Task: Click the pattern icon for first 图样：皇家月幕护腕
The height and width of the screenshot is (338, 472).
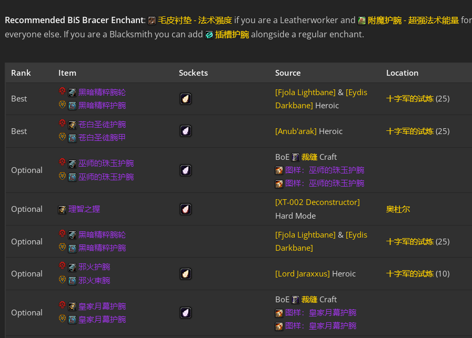Action: (x=279, y=313)
